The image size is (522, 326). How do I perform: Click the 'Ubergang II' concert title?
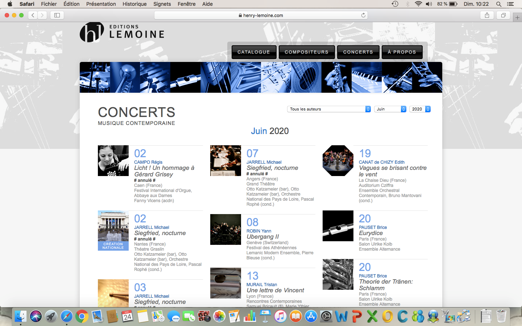(x=263, y=237)
